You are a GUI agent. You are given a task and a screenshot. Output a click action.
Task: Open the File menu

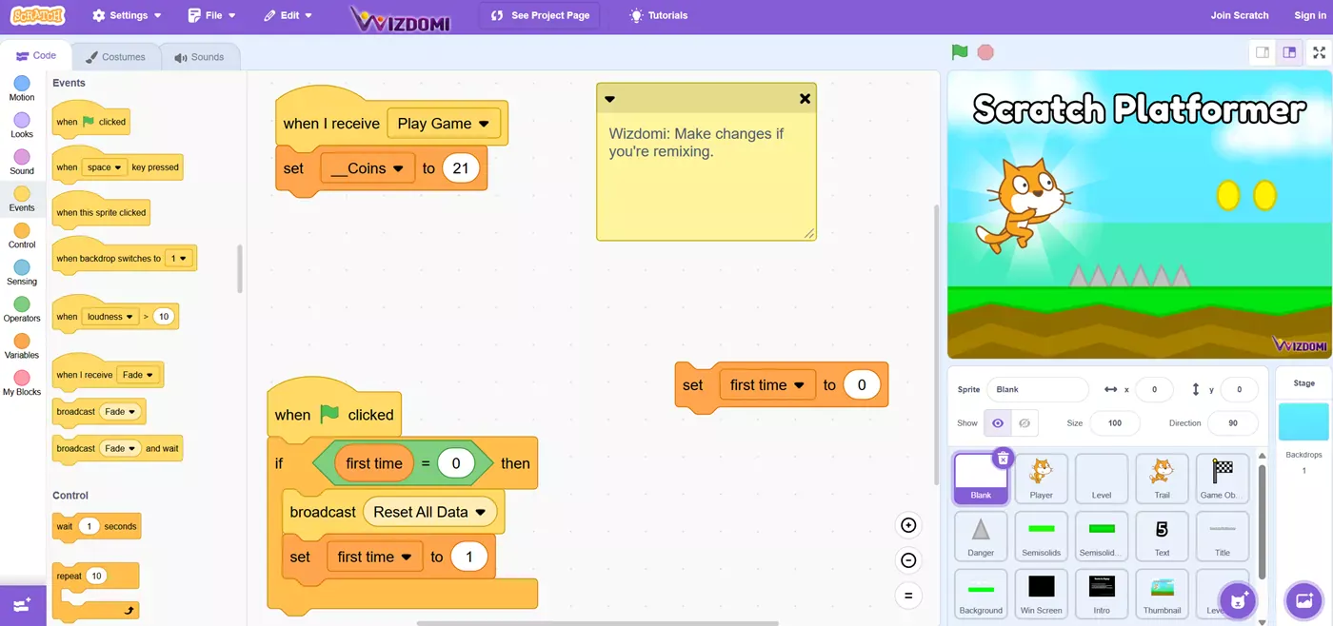(211, 15)
